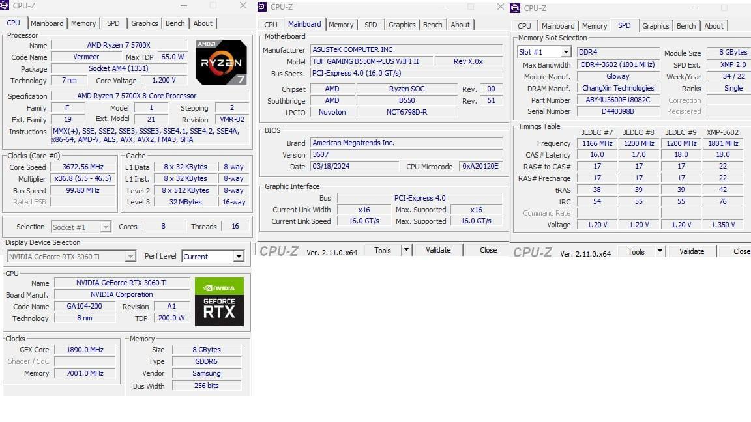Screen dimensions: 751x422
Task: Switch to CPU tab in the right window
Action: click(524, 26)
